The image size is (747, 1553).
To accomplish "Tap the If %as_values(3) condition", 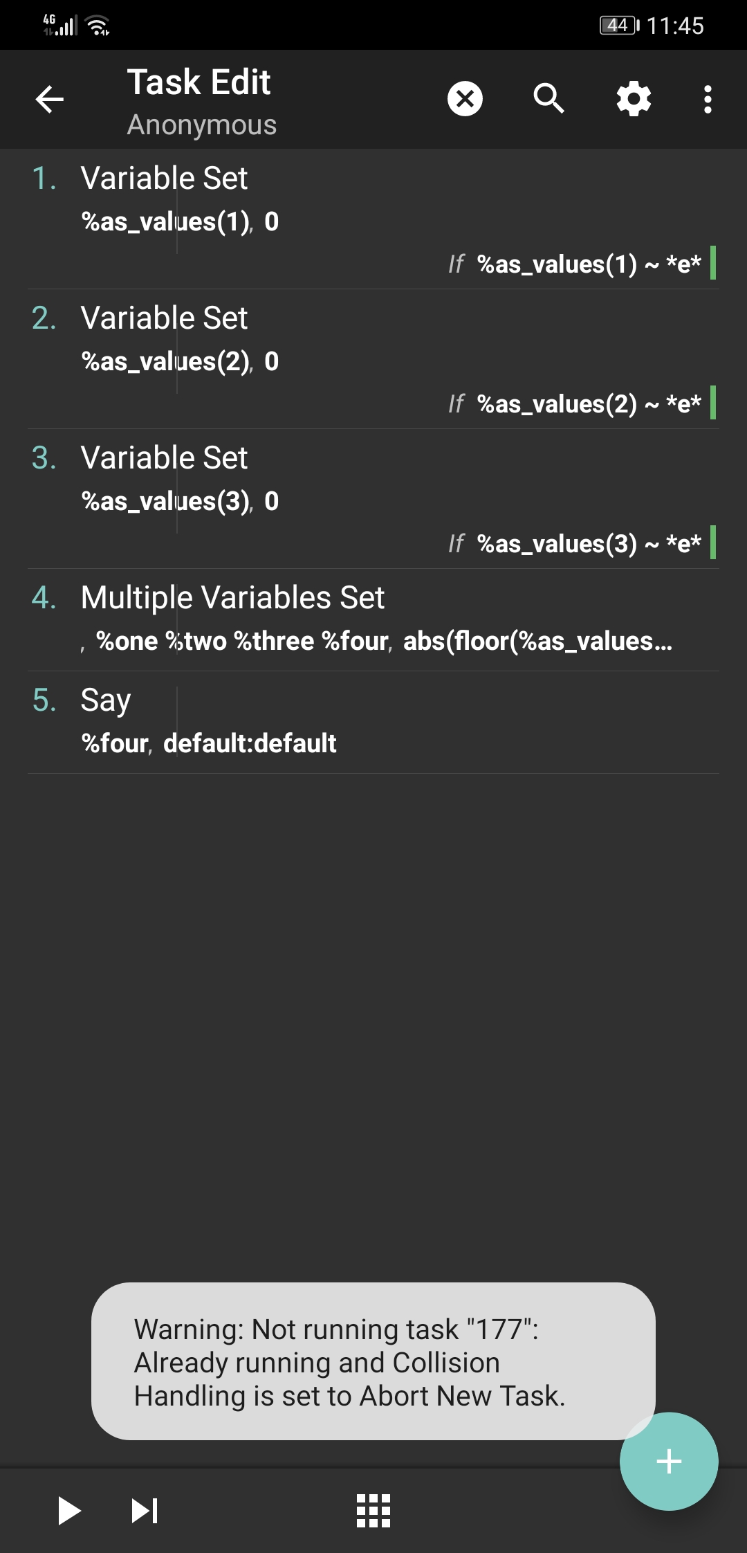I will tap(575, 544).
